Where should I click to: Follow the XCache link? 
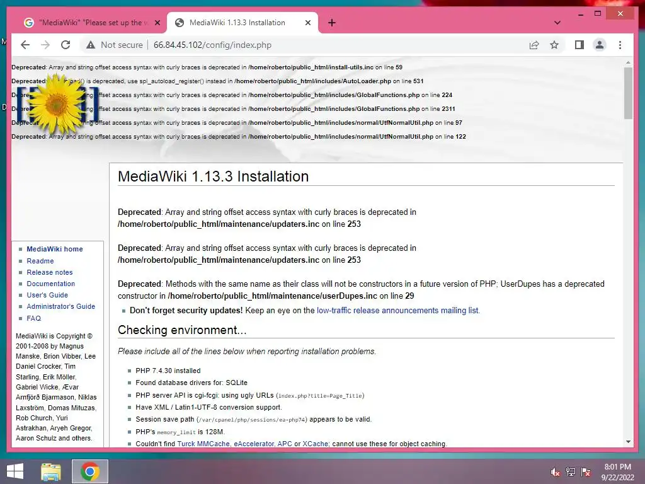pyautogui.click(x=315, y=444)
